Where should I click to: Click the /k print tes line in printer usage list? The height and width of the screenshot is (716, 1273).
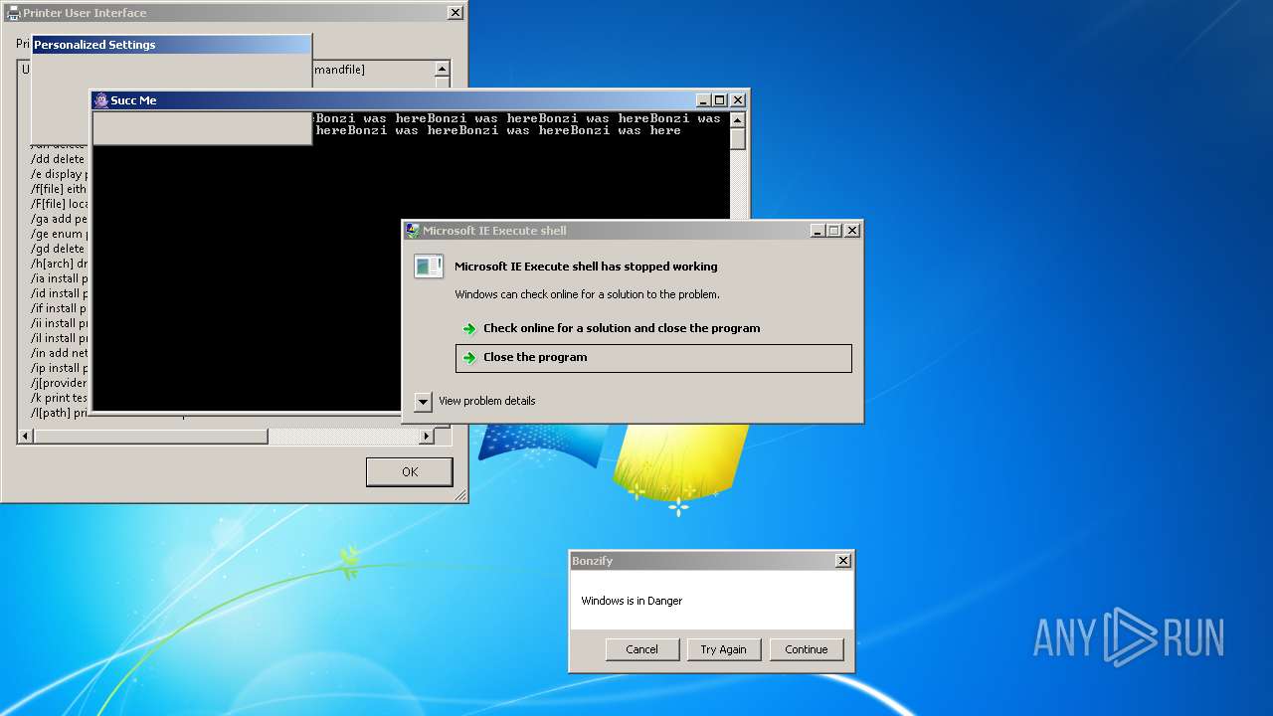pyautogui.click(x=59, y=398)
